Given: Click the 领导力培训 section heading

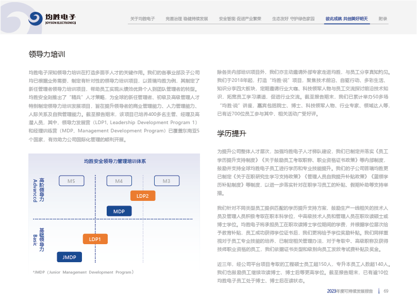Looking at the screenshot, I should pos(47,54).
